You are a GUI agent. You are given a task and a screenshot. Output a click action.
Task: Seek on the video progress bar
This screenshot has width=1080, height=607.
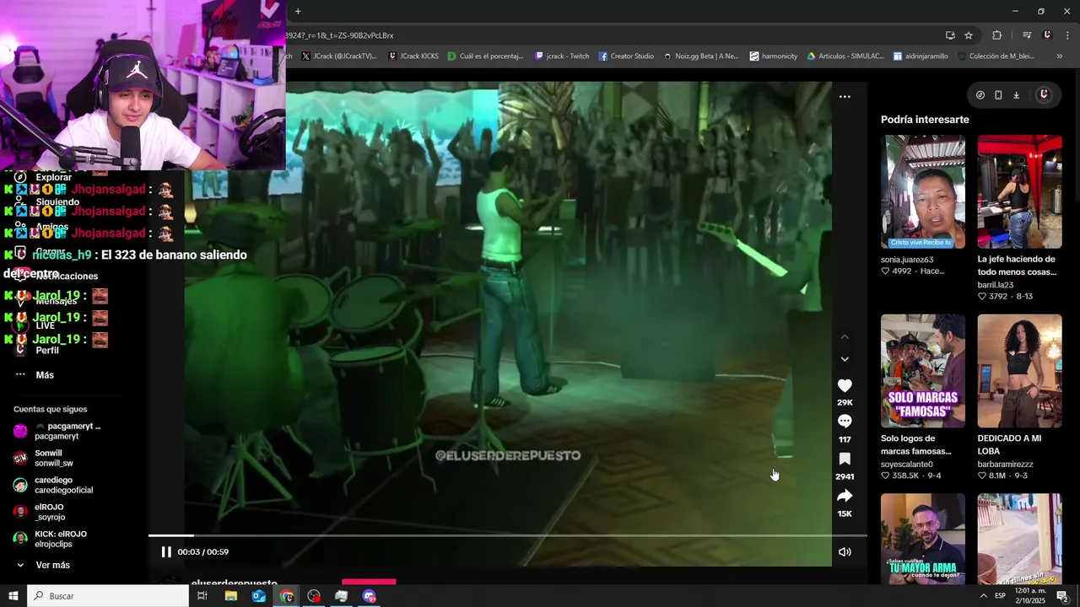507,535
